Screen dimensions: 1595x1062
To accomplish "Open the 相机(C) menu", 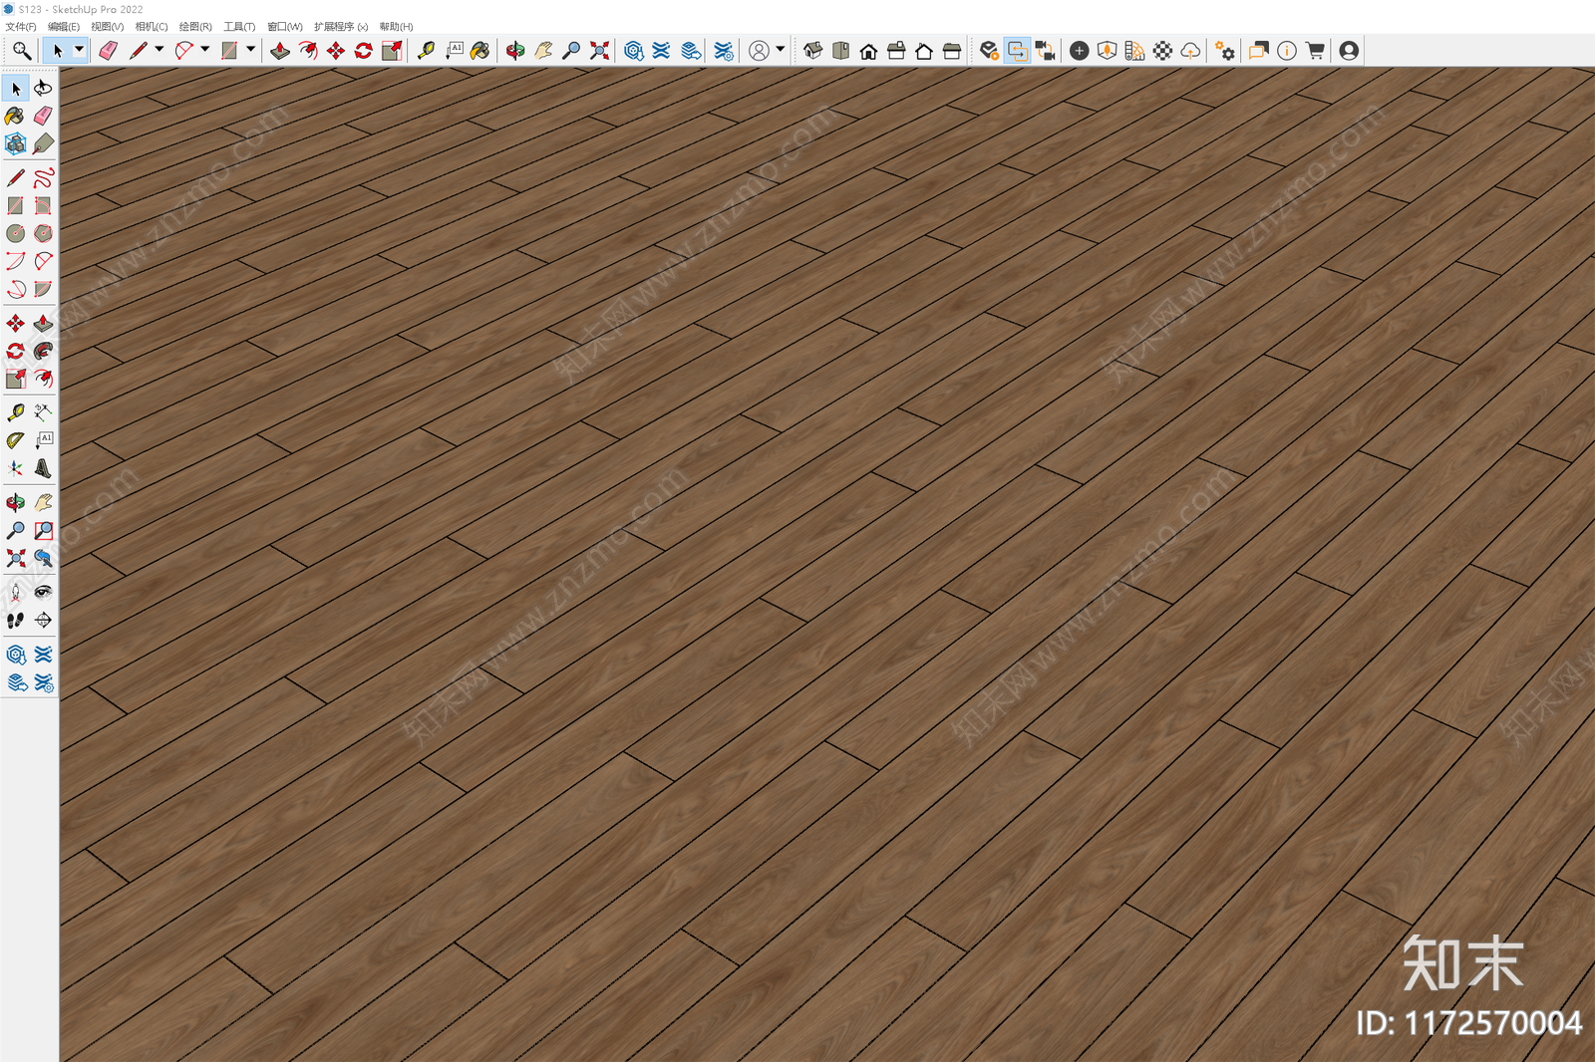I will click(152, 27).
